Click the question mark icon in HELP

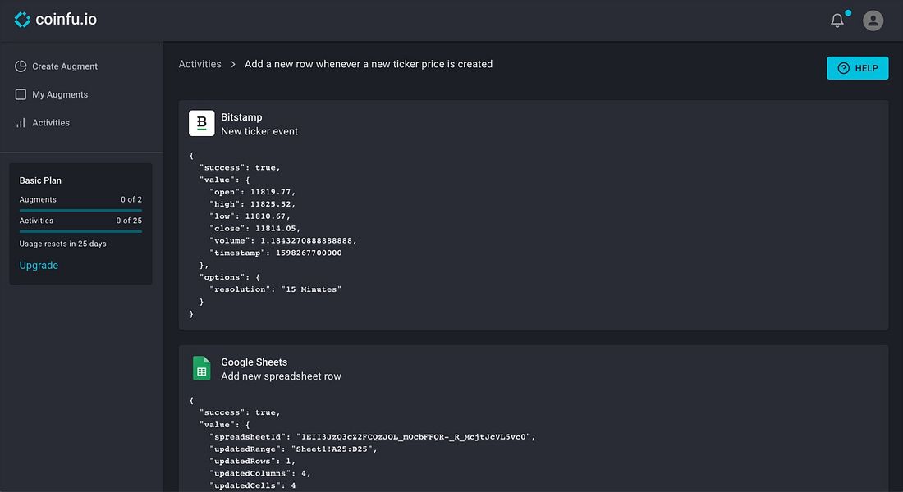[x=844, y=68]
